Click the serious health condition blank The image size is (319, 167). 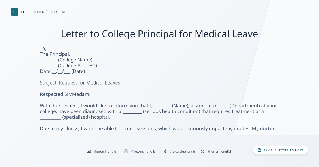tap(132, 112)
